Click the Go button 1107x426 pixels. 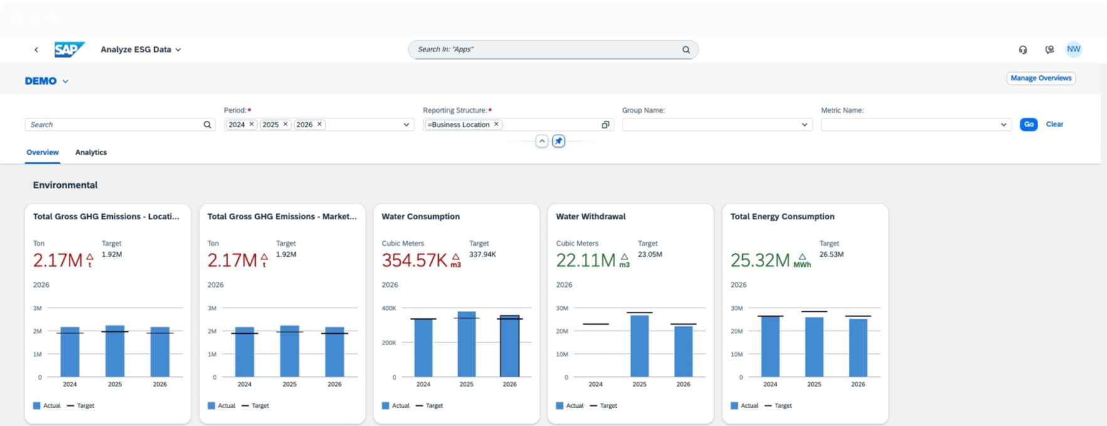click(x=1028, y=124)
